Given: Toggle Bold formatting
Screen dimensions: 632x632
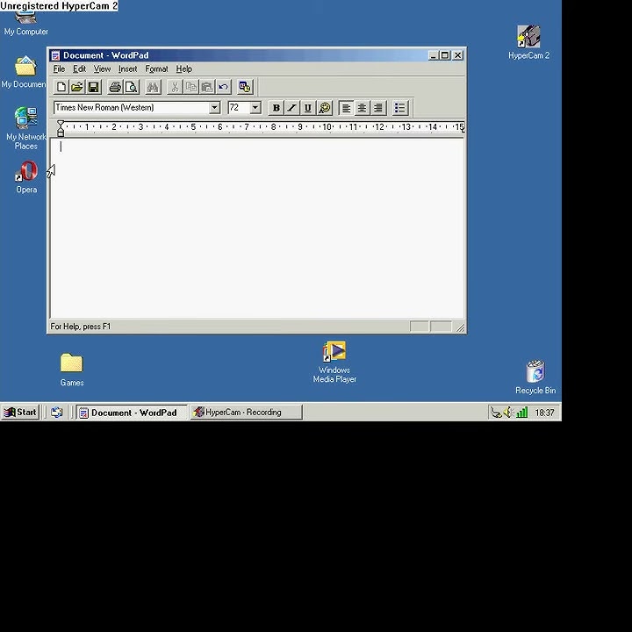Looking at the screenshot, I should pyautogui.click(x=276, y=108).
